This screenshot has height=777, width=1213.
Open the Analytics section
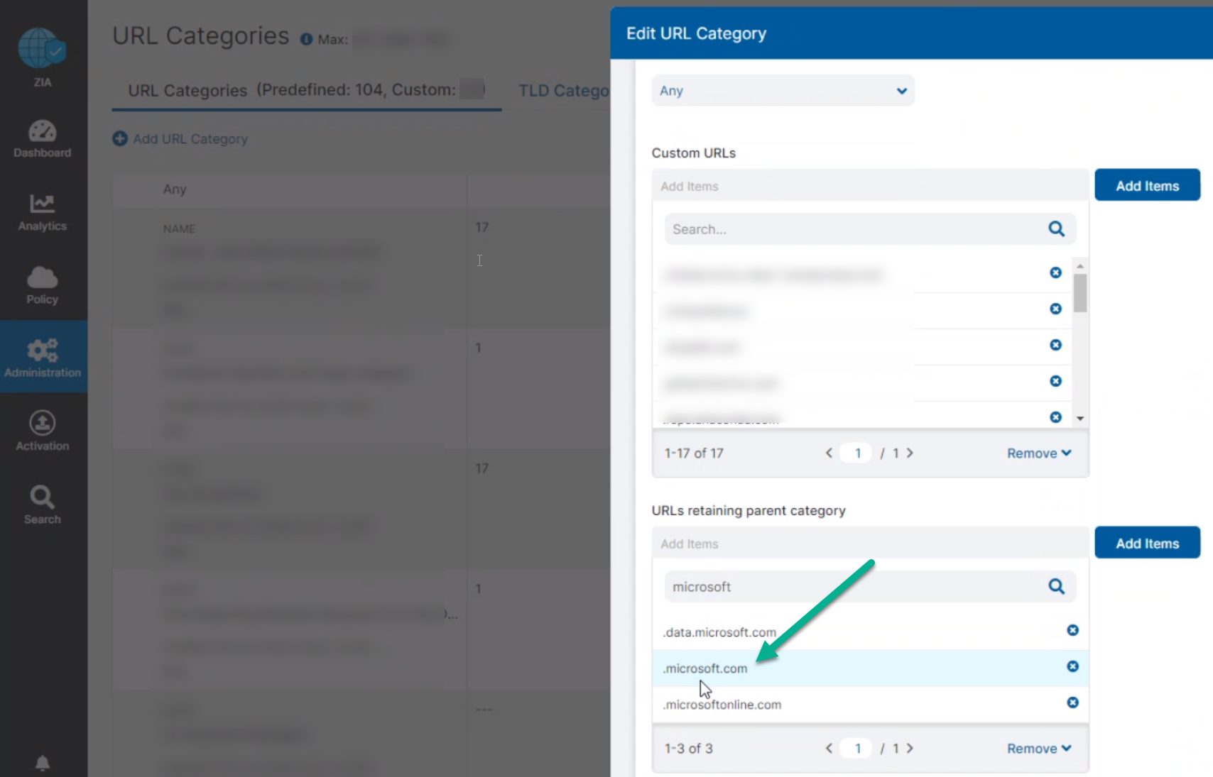tap(42, 212)
